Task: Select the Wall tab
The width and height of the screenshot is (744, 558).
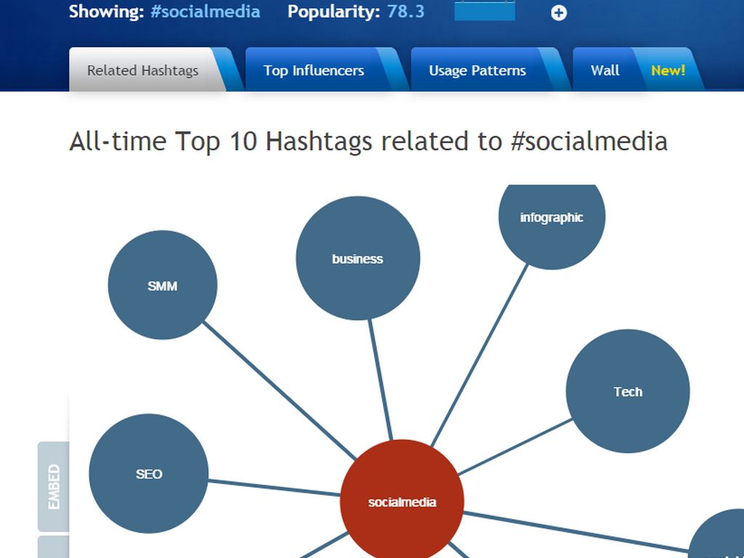Action: [604, 70]
